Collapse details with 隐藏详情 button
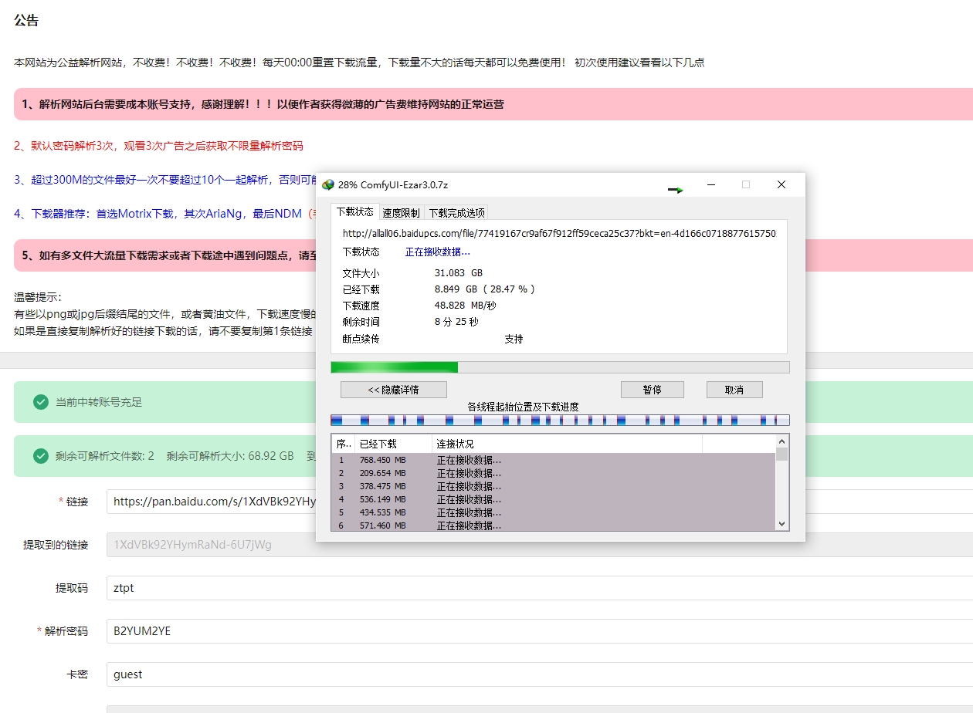973x713 pixels. tap(393, 390)
